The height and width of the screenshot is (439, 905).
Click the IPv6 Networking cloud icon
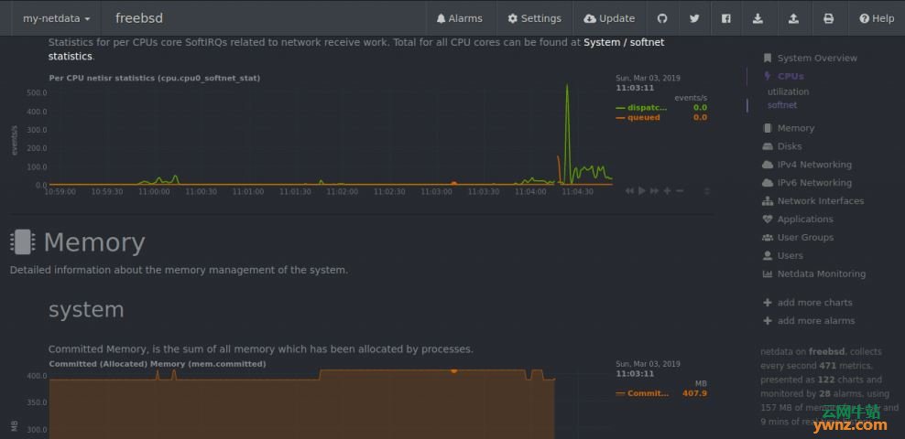767,183
